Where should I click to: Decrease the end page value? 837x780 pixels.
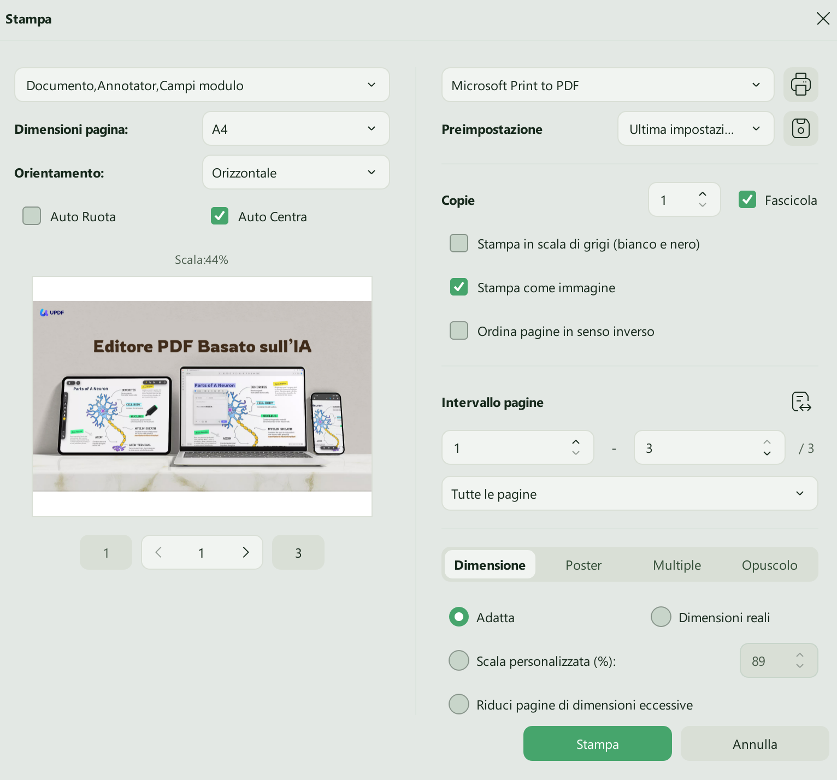click(x=767, y=453)
